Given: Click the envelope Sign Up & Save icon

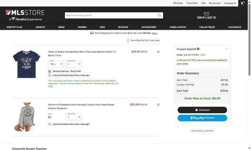Looking at the screenshot, I should [206, 14].
